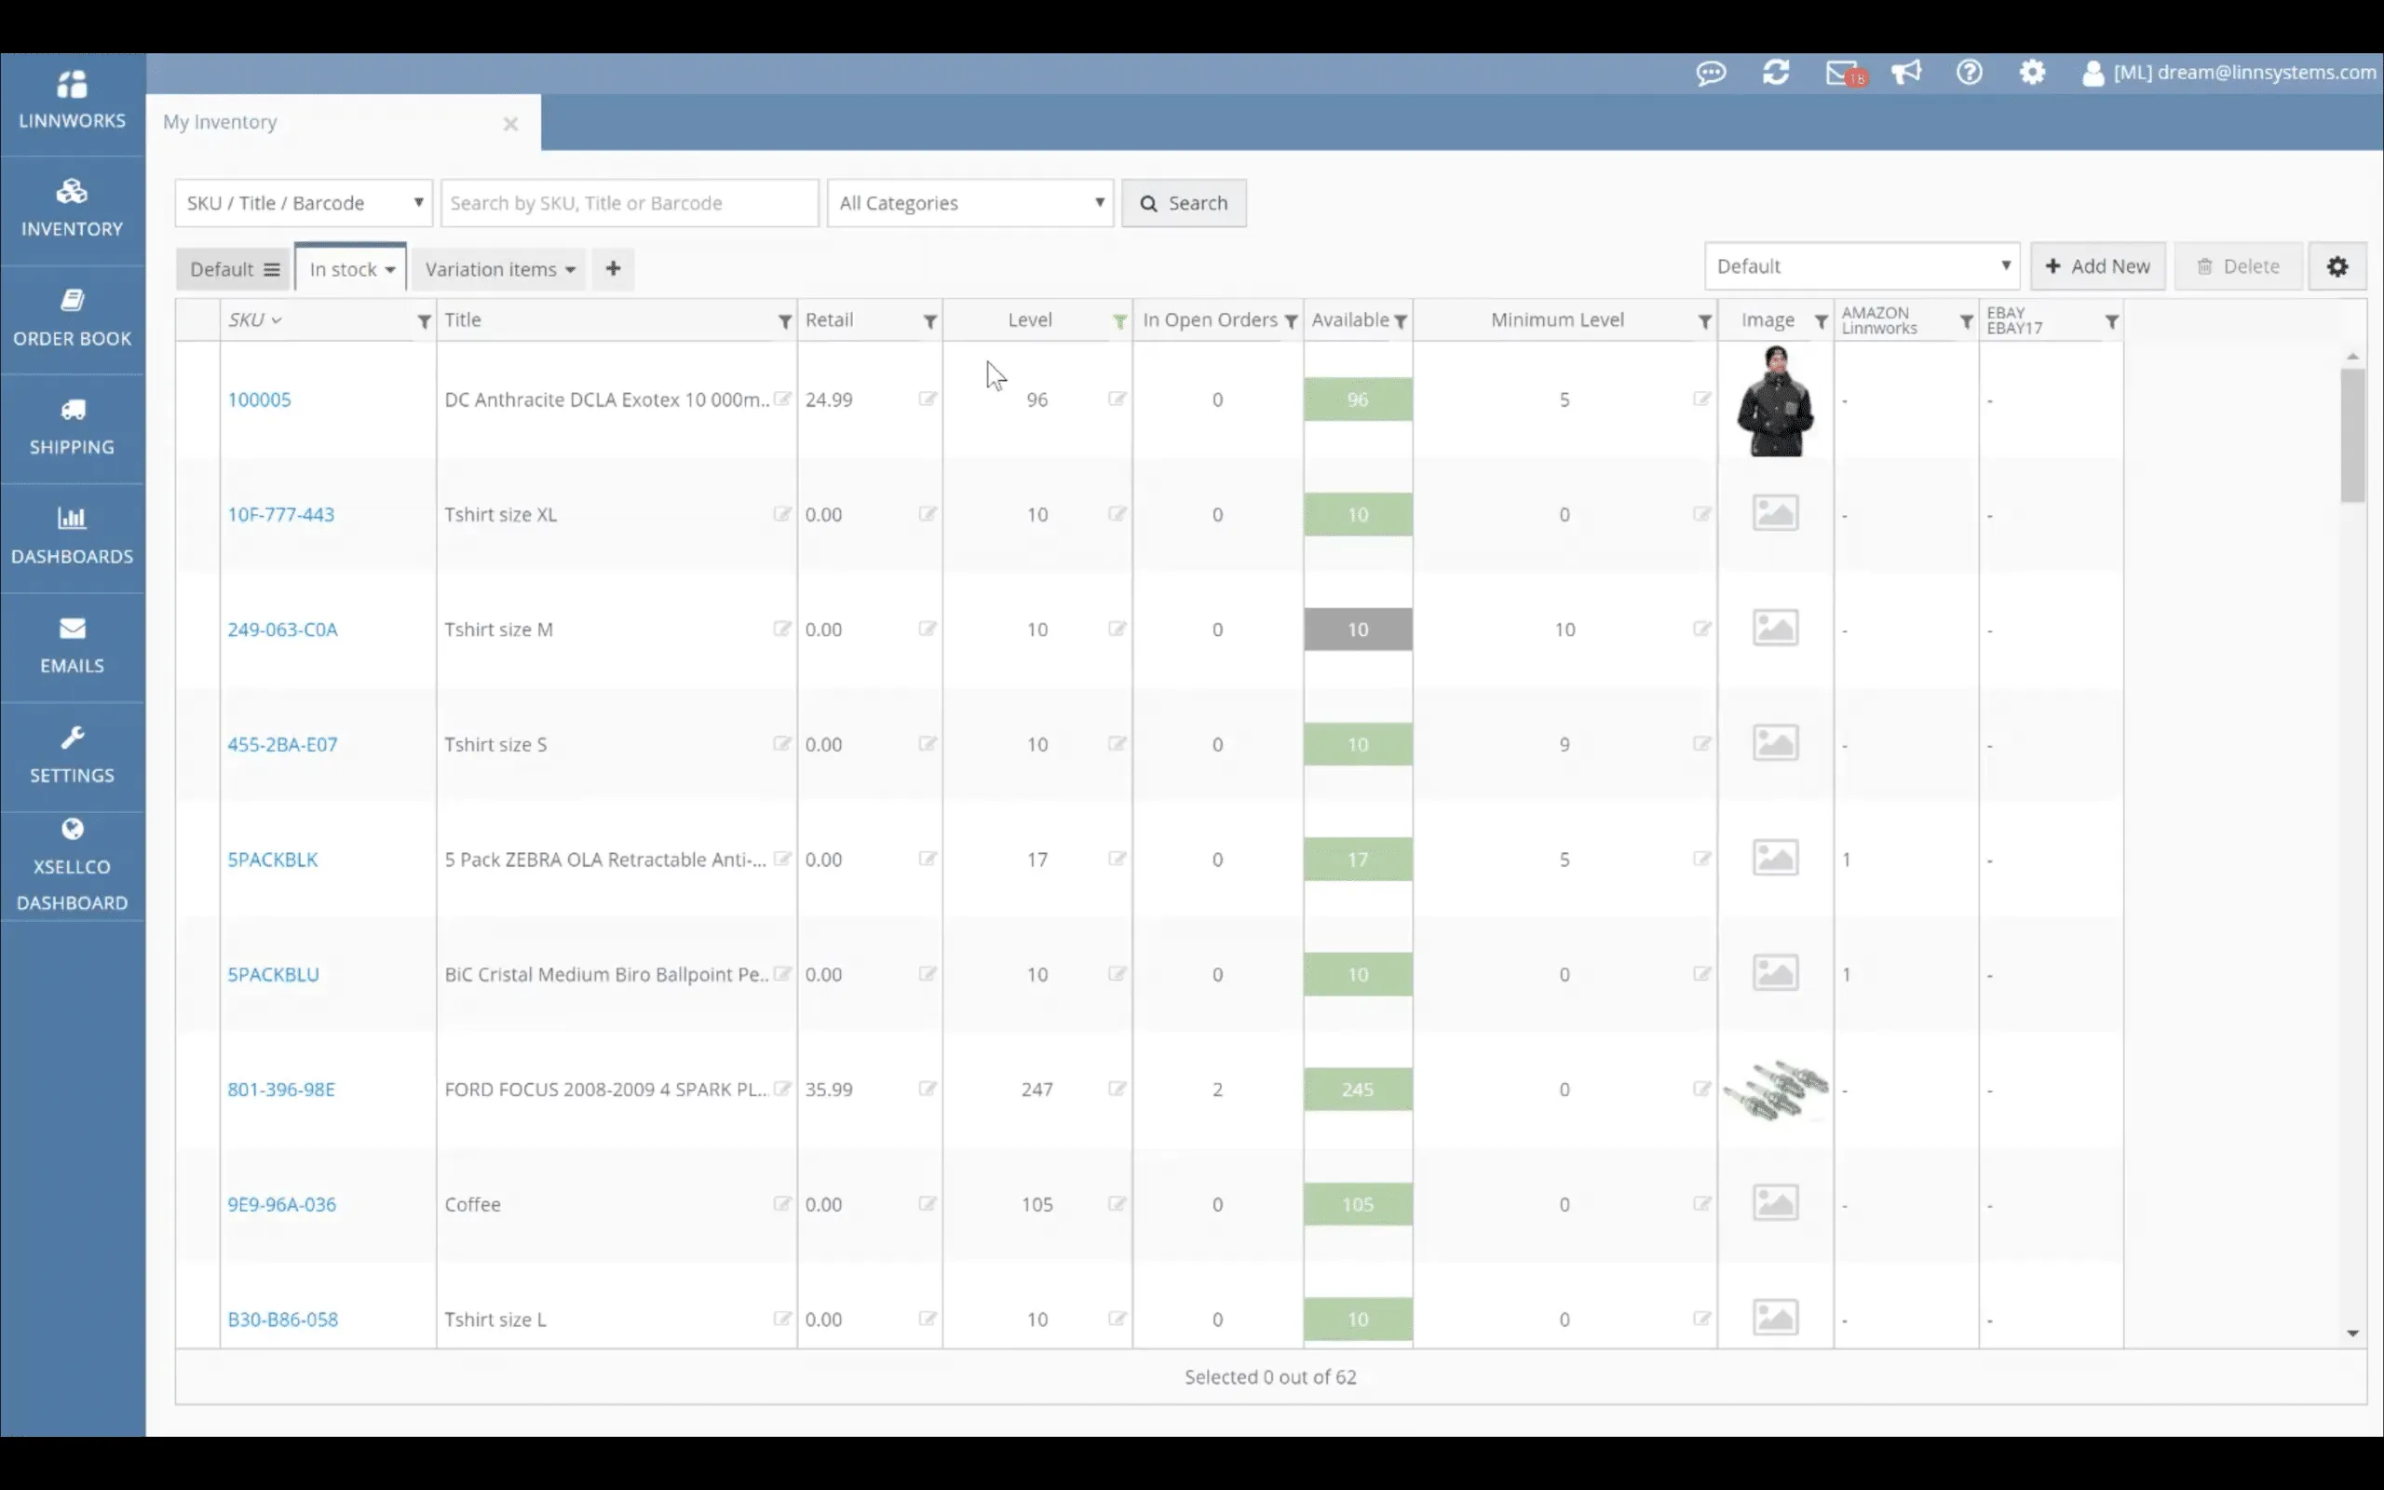
Task: Click the announcements megaphone icon
Action: click(1905, 73)
